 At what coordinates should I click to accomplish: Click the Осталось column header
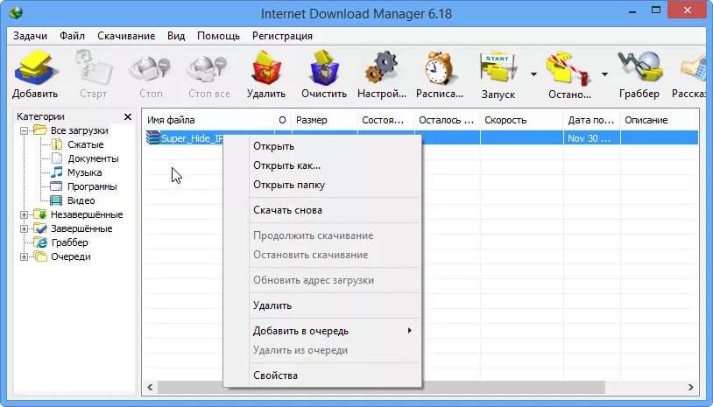[x=447, y=120]
